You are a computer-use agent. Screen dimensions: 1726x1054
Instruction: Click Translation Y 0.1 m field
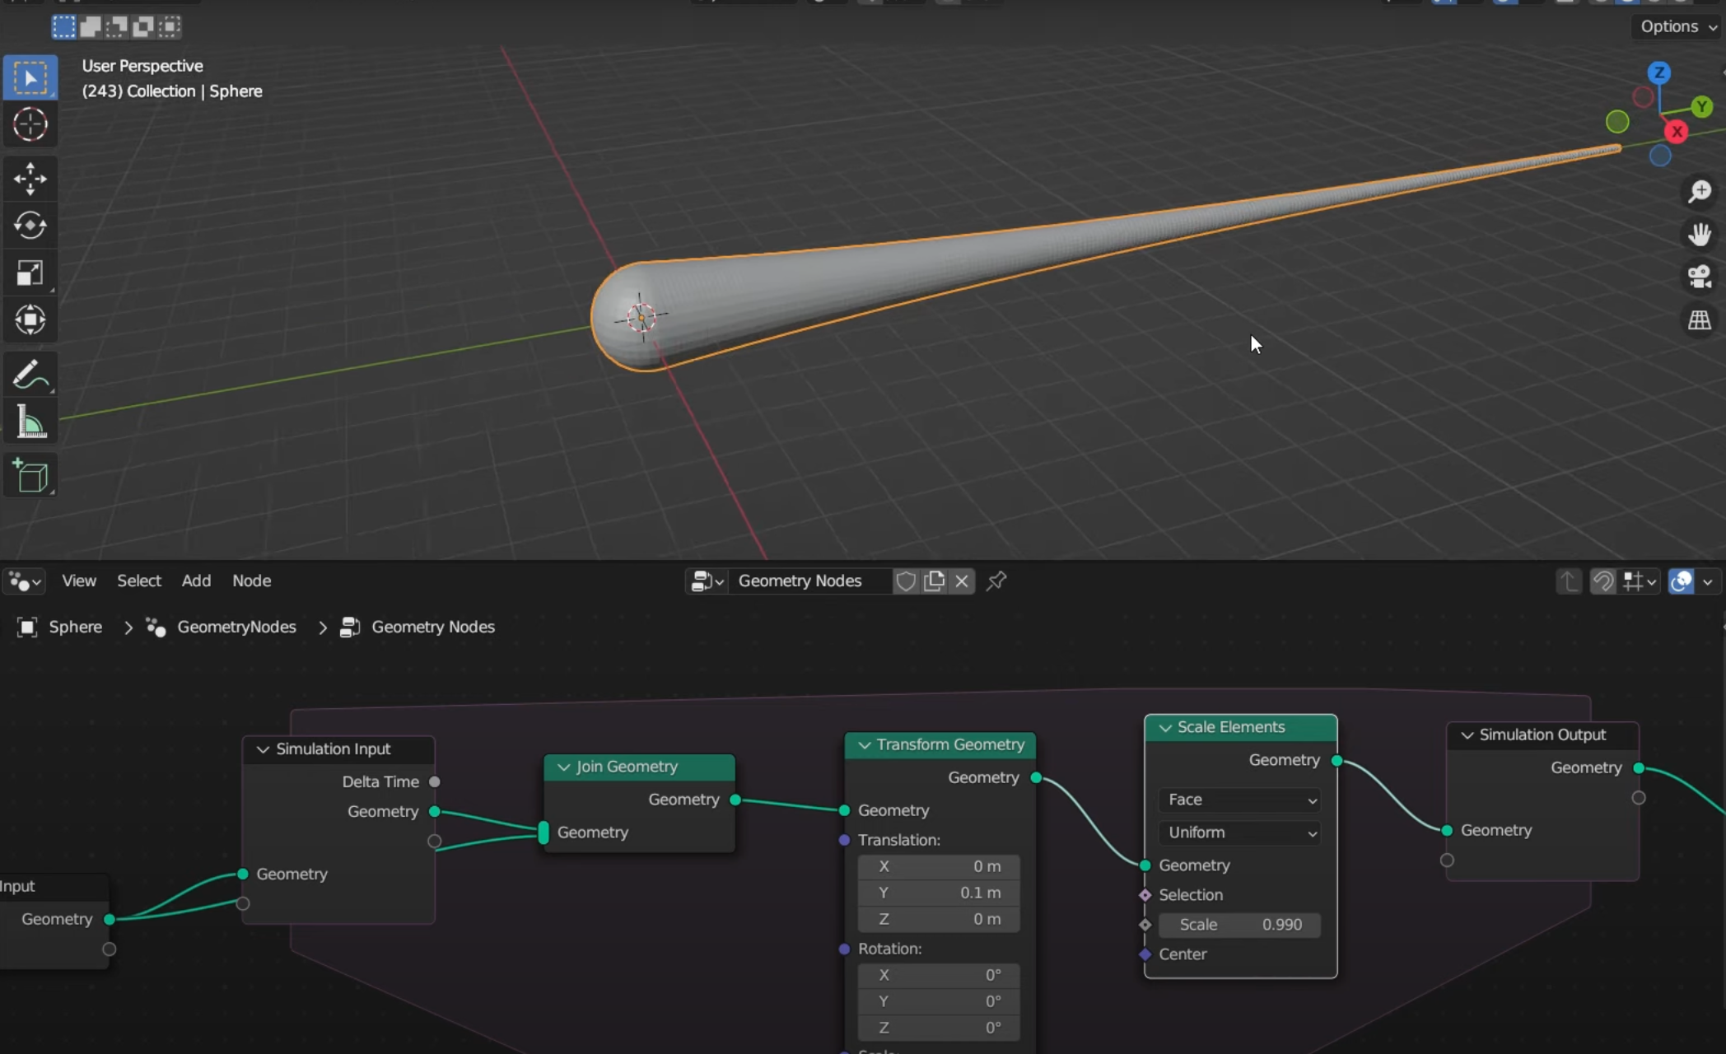(939, 893)
